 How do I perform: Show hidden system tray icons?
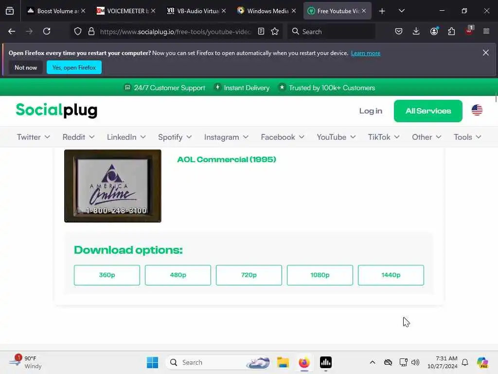point(373,362)
